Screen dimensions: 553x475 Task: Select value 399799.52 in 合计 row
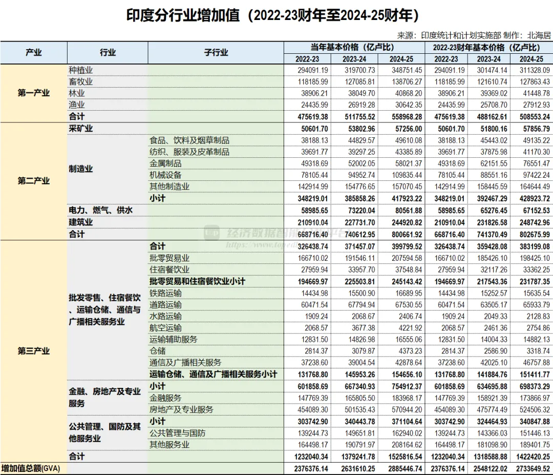[407, 246]
